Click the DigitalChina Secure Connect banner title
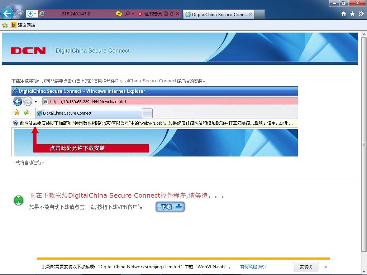Image resolution: width=367 pixels, height=275 pixels. (93, 50)
